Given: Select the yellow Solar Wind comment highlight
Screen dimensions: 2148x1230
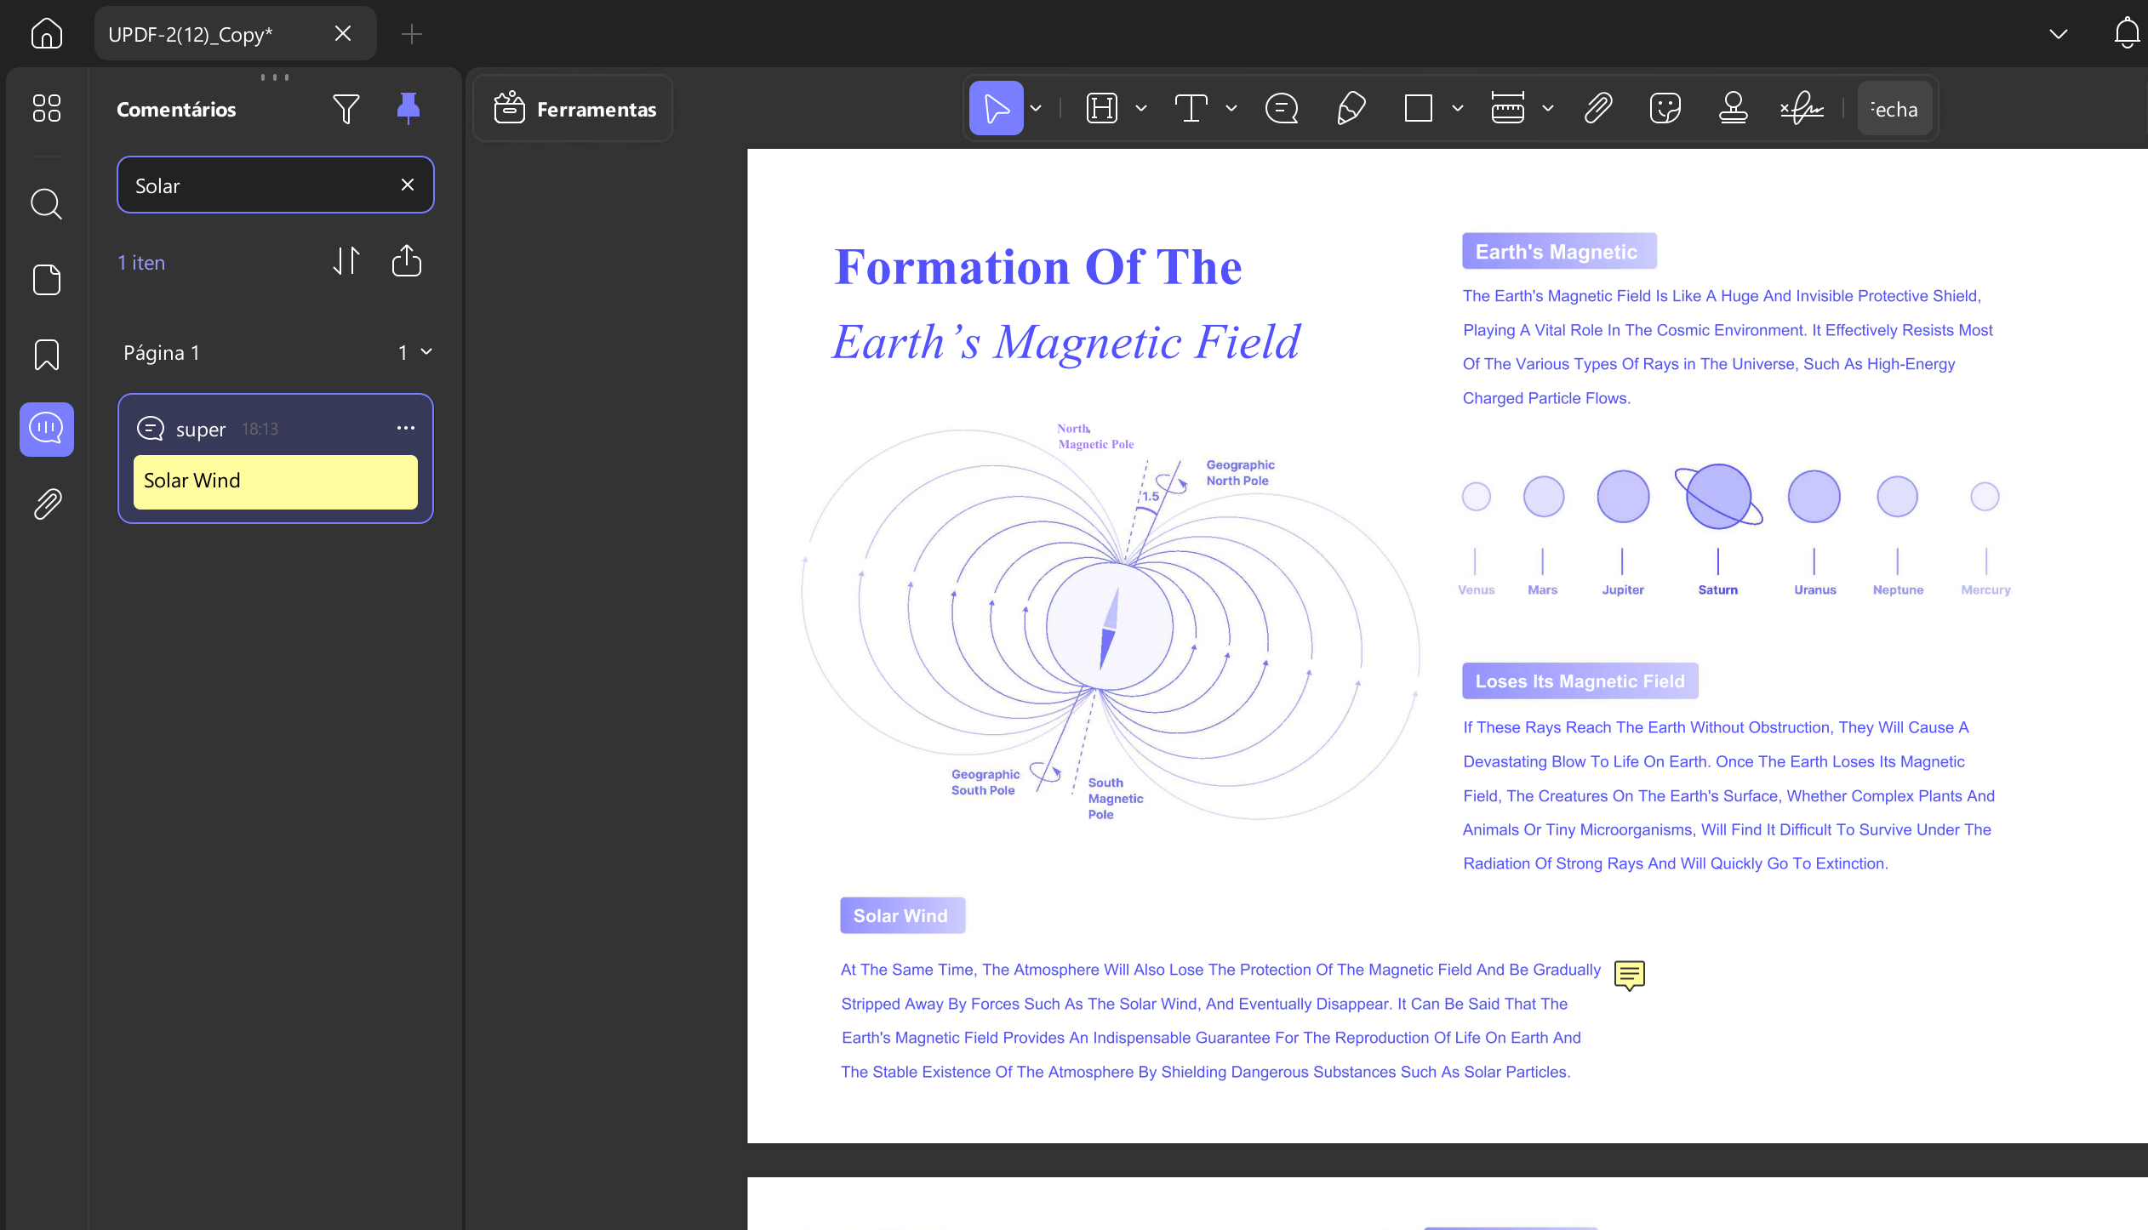Looking at the screenshot, I should [276, 481].
